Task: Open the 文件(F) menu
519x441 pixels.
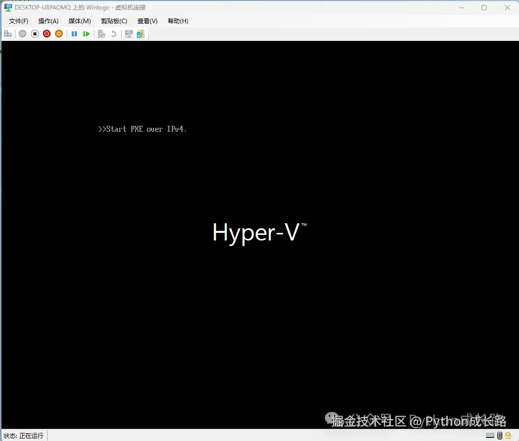Action: click(x=19, y=21)
